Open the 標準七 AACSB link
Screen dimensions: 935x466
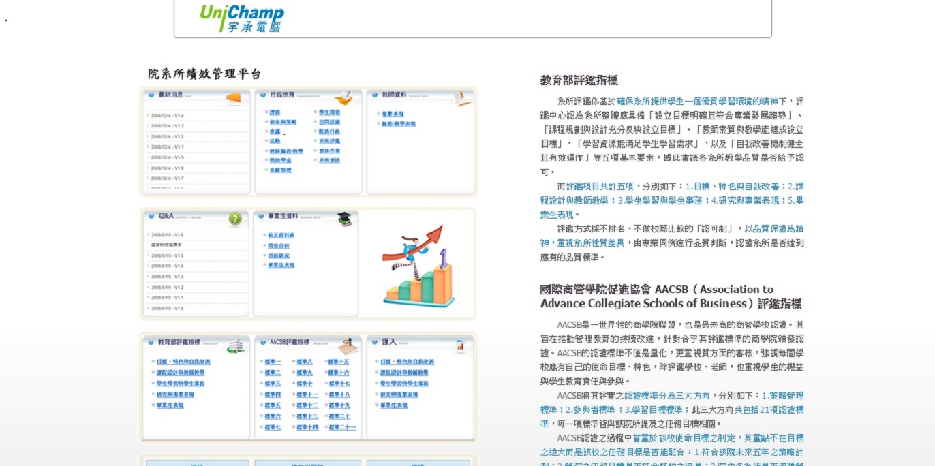tap(273, 427)
